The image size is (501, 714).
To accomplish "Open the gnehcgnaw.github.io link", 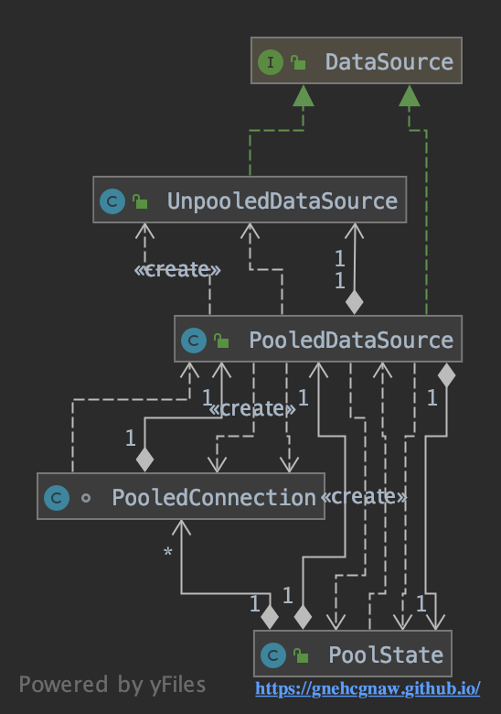I will (368, 688).
